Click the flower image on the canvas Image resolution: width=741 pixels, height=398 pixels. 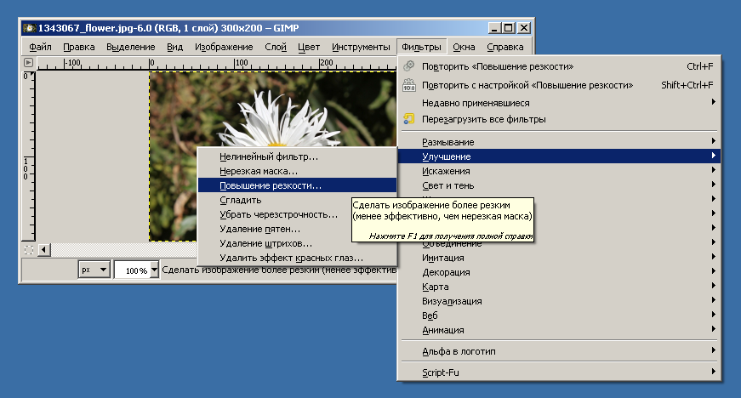click(x=273, y=110)
